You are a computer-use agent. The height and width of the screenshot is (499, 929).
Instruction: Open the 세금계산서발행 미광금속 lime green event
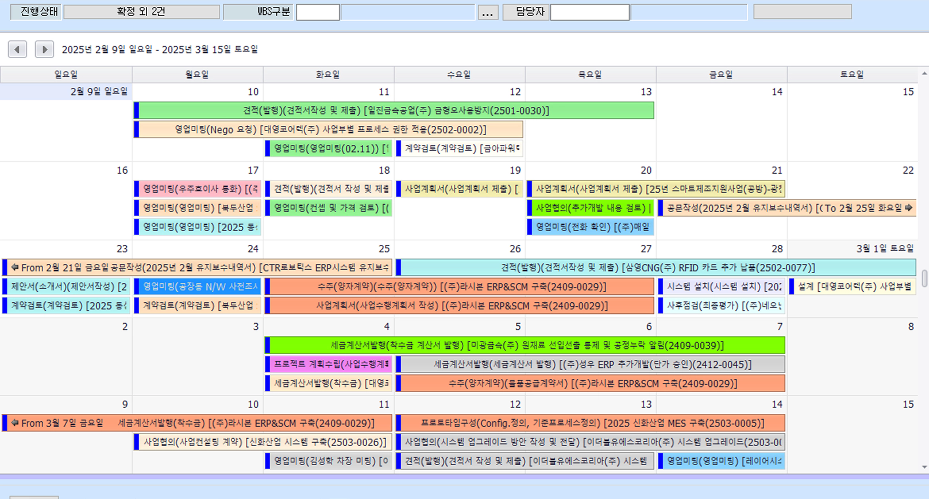click(526, 345)
